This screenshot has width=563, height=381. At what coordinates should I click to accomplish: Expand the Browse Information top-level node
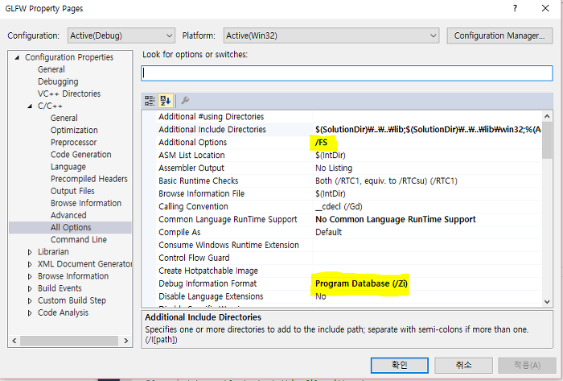click(x=30, y=276)
